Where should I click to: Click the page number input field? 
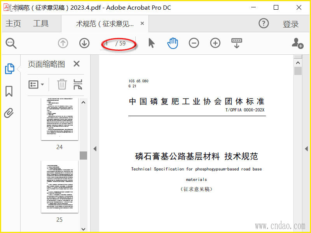107,43
